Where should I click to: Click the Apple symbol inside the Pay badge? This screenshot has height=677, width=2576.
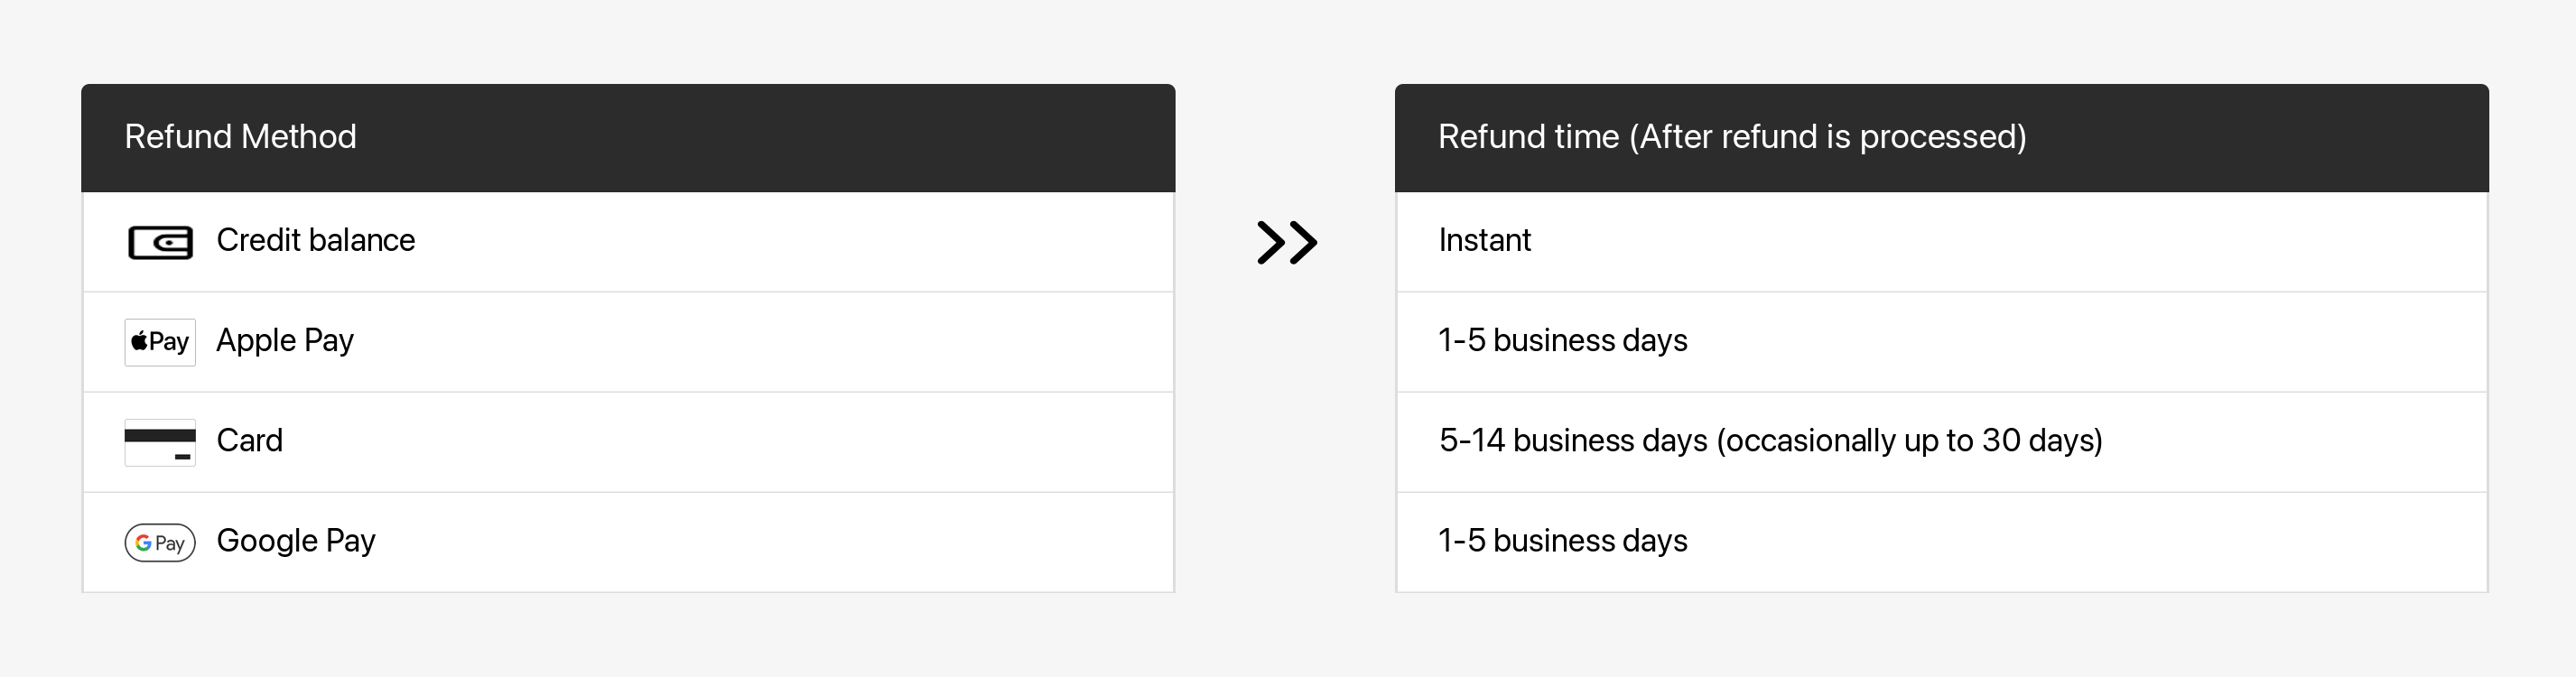140,342
